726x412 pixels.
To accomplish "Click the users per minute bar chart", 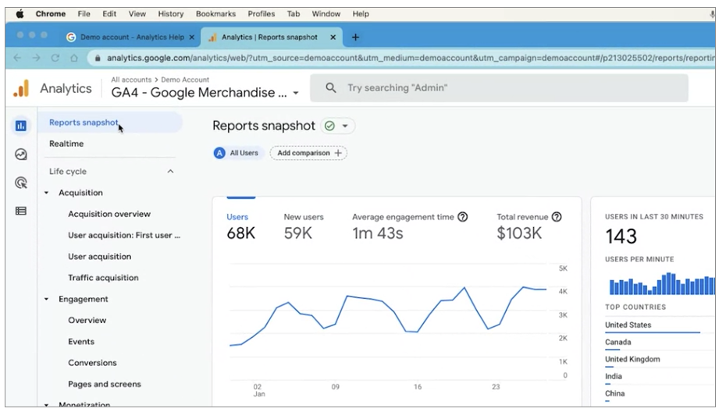I will (x=662, y=283).
